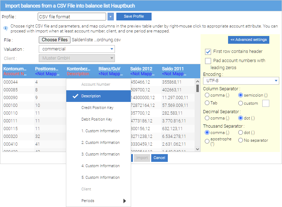Select Credit Position Key menu entry
This screenshot has height=207, width=282.
(97, 108)
